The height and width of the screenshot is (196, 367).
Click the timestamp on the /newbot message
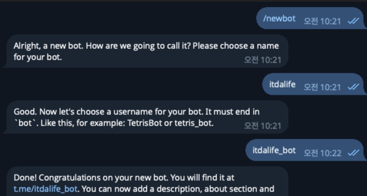322,21
